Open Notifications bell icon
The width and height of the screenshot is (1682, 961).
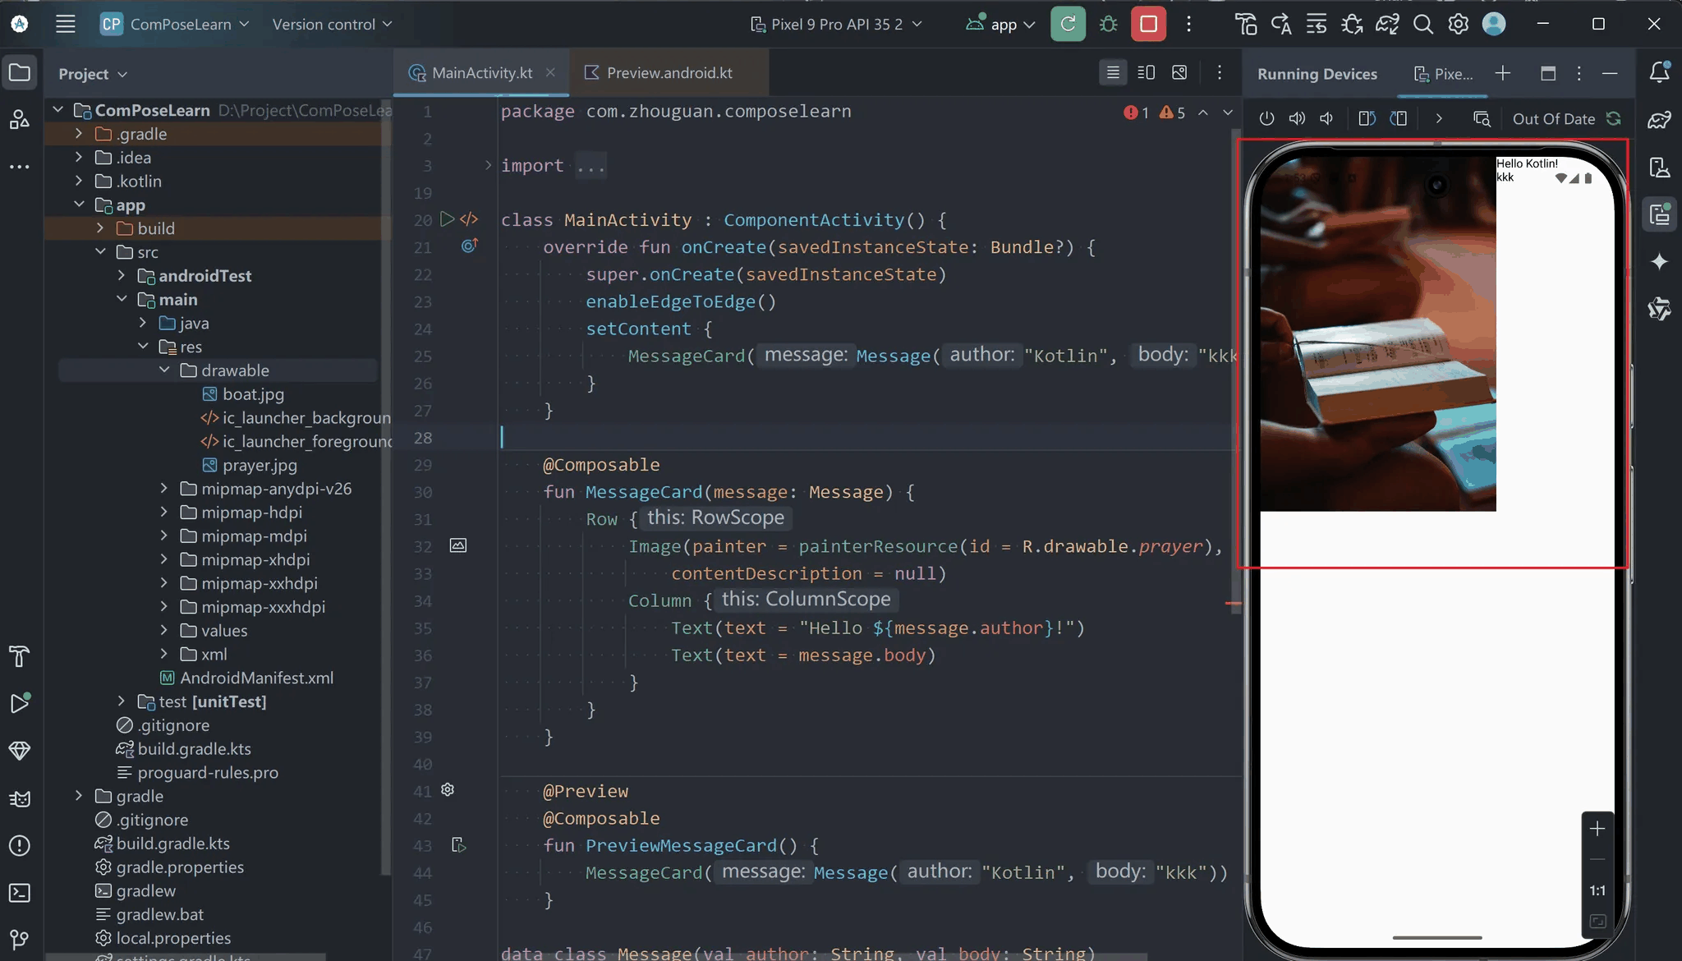pos(1660,72)
